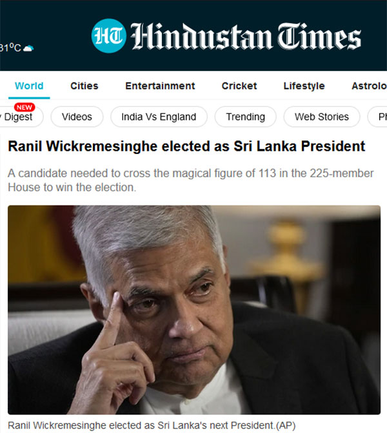The height and width of the screenshot is (433, 387).
Task: Click the cloud weather icon
Action: coord(28,48)
